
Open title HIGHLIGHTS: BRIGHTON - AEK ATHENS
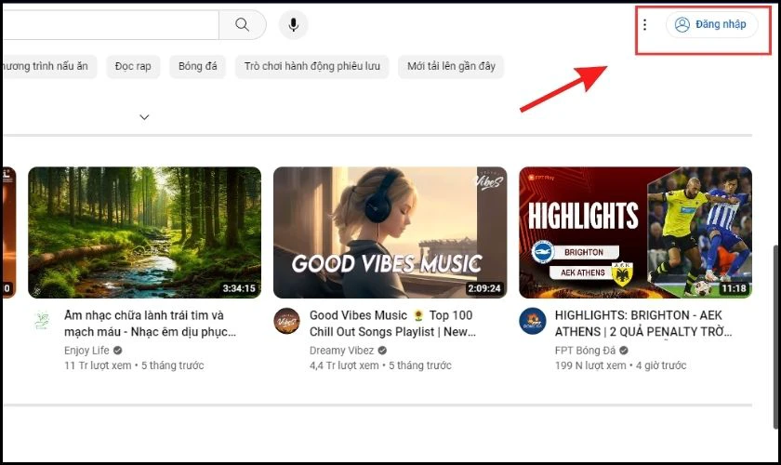pyautogui.click(x=643, y=324)
